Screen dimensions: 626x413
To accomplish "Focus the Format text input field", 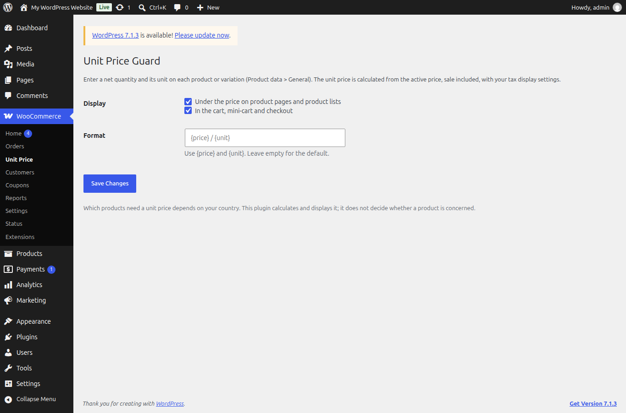I will [x=265, y=138].
